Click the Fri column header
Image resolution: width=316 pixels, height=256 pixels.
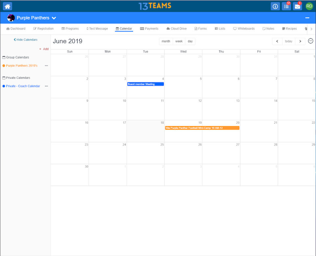click(259, 52)
